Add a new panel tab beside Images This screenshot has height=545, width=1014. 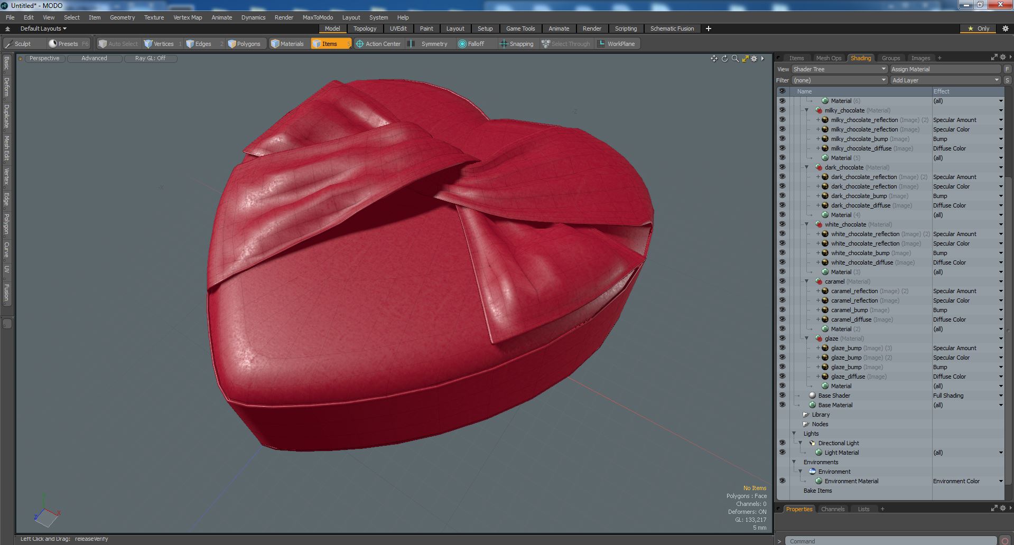(939, 58)
